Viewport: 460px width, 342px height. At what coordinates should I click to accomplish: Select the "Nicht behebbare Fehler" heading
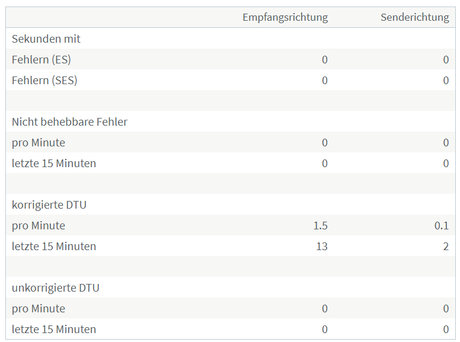(x=69, y=122)
